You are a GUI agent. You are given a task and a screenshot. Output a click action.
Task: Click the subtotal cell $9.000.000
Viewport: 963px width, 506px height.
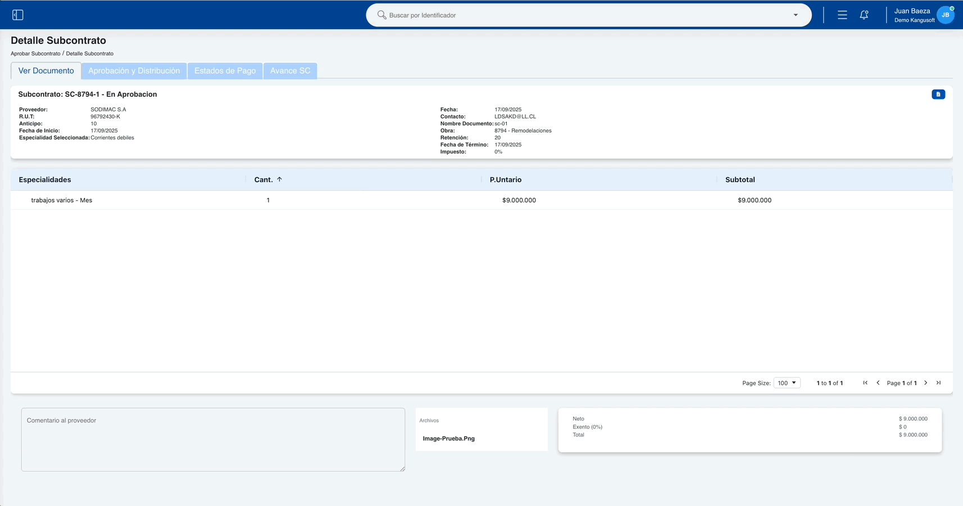pyautogui.click(x=755, y=200)
